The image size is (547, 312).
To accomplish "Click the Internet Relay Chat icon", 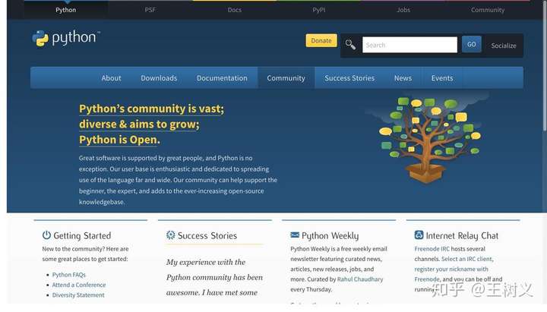I will [419, 235].
